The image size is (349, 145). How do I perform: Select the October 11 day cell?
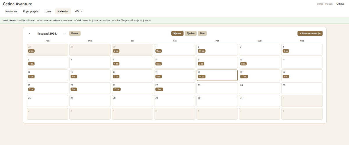pos(302,62)
